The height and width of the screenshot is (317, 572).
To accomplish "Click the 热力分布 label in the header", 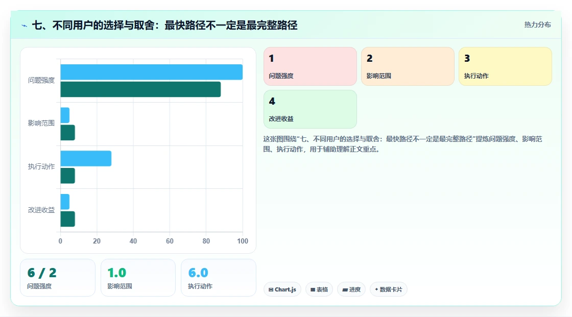I will coord(537,25).
